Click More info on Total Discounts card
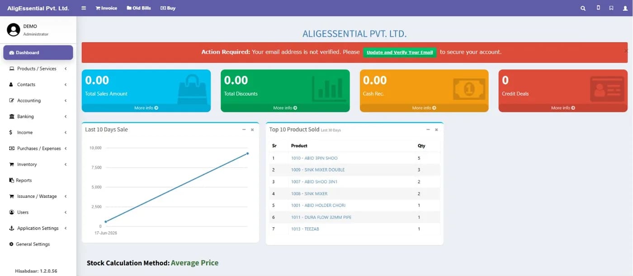This screenshot has width=633, height=276. (x=285, y=108)
